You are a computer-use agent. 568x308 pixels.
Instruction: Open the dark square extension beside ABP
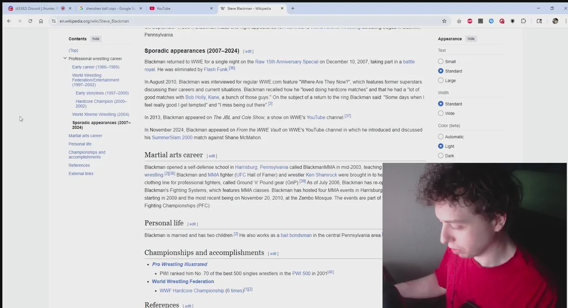coord(480,21)
